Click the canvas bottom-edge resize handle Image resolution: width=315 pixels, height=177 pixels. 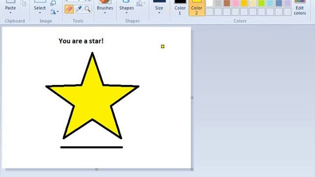(x=96, y=169)
